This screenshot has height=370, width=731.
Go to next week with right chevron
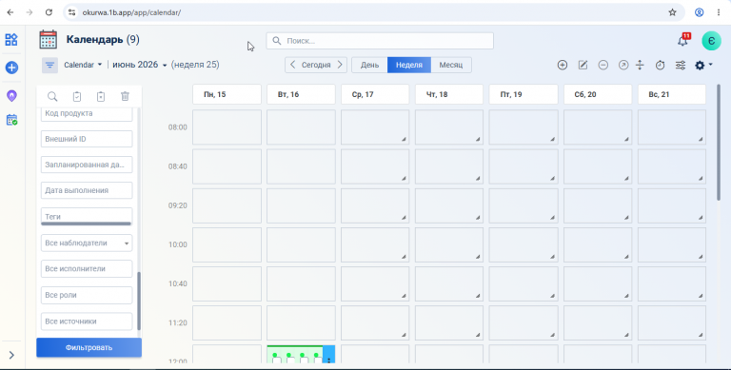click(340, 65)
